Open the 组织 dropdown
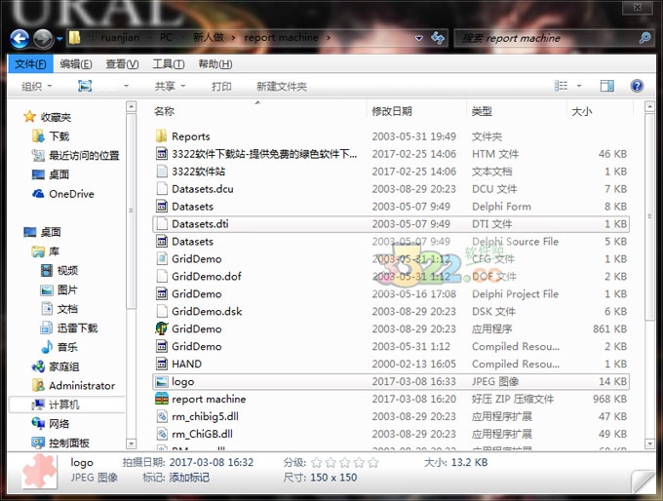This screenshot has width=663, height=501. (x=37, y=86)
